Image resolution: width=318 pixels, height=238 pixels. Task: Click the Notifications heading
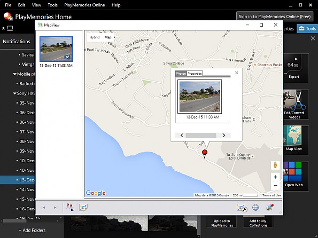coord(16,42)
